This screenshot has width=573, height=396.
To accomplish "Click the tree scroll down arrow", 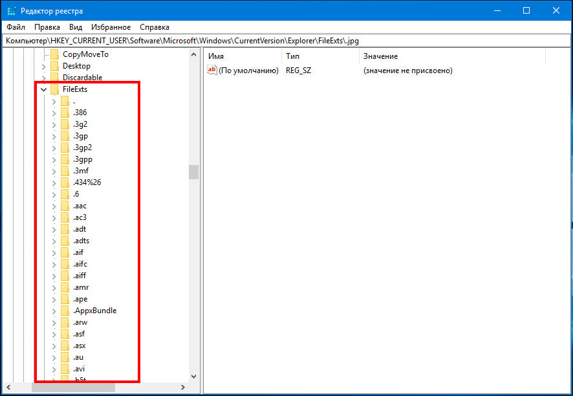I will (x=193, y=376).
